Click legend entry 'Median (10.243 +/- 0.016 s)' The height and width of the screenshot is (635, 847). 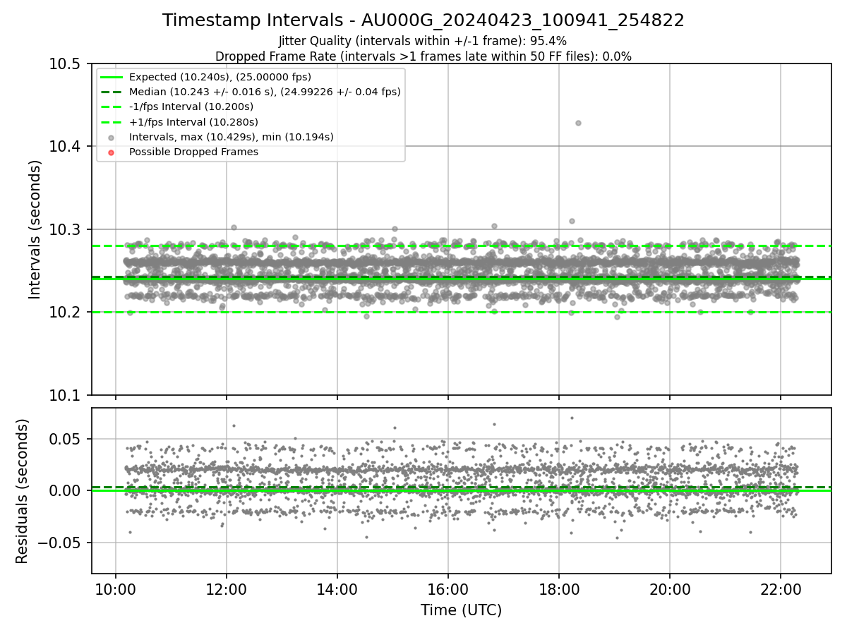pos(265,92)
